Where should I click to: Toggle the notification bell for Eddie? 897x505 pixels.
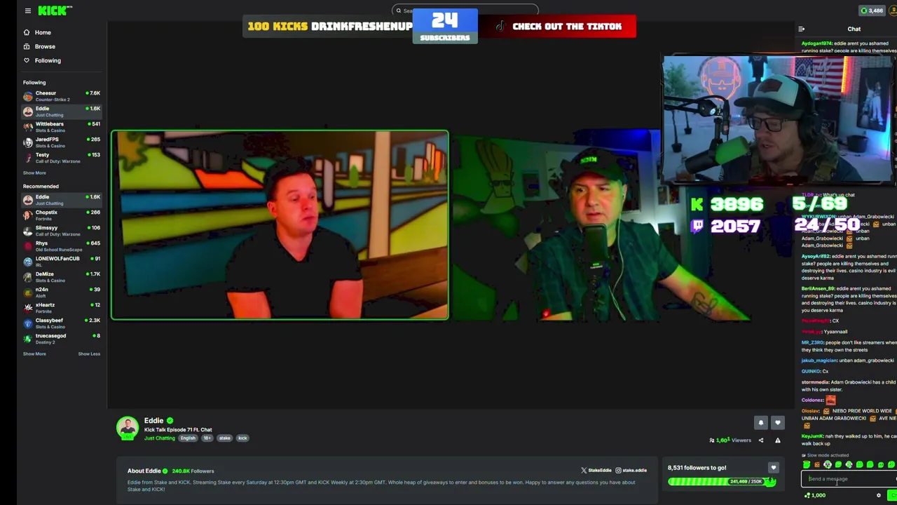click(760, 422)
